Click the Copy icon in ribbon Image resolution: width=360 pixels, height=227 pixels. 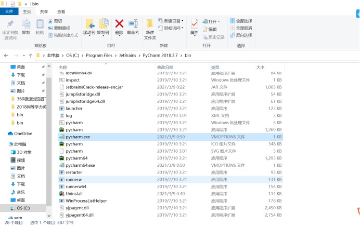coord(26,24)
